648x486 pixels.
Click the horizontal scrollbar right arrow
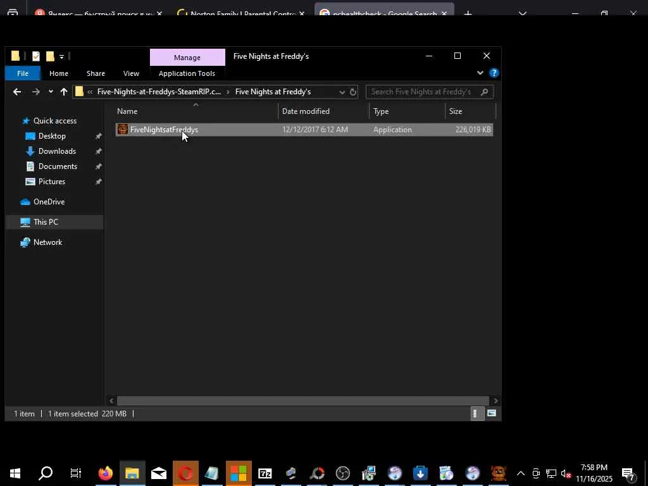click(495, 401)
